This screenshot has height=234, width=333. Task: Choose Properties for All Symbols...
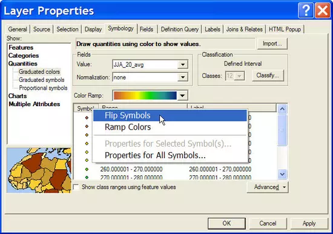[x=170, y=156]
